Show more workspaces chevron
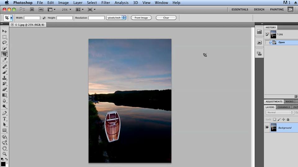The width and height of the screenshot is (298, 167). pos(290,10)
